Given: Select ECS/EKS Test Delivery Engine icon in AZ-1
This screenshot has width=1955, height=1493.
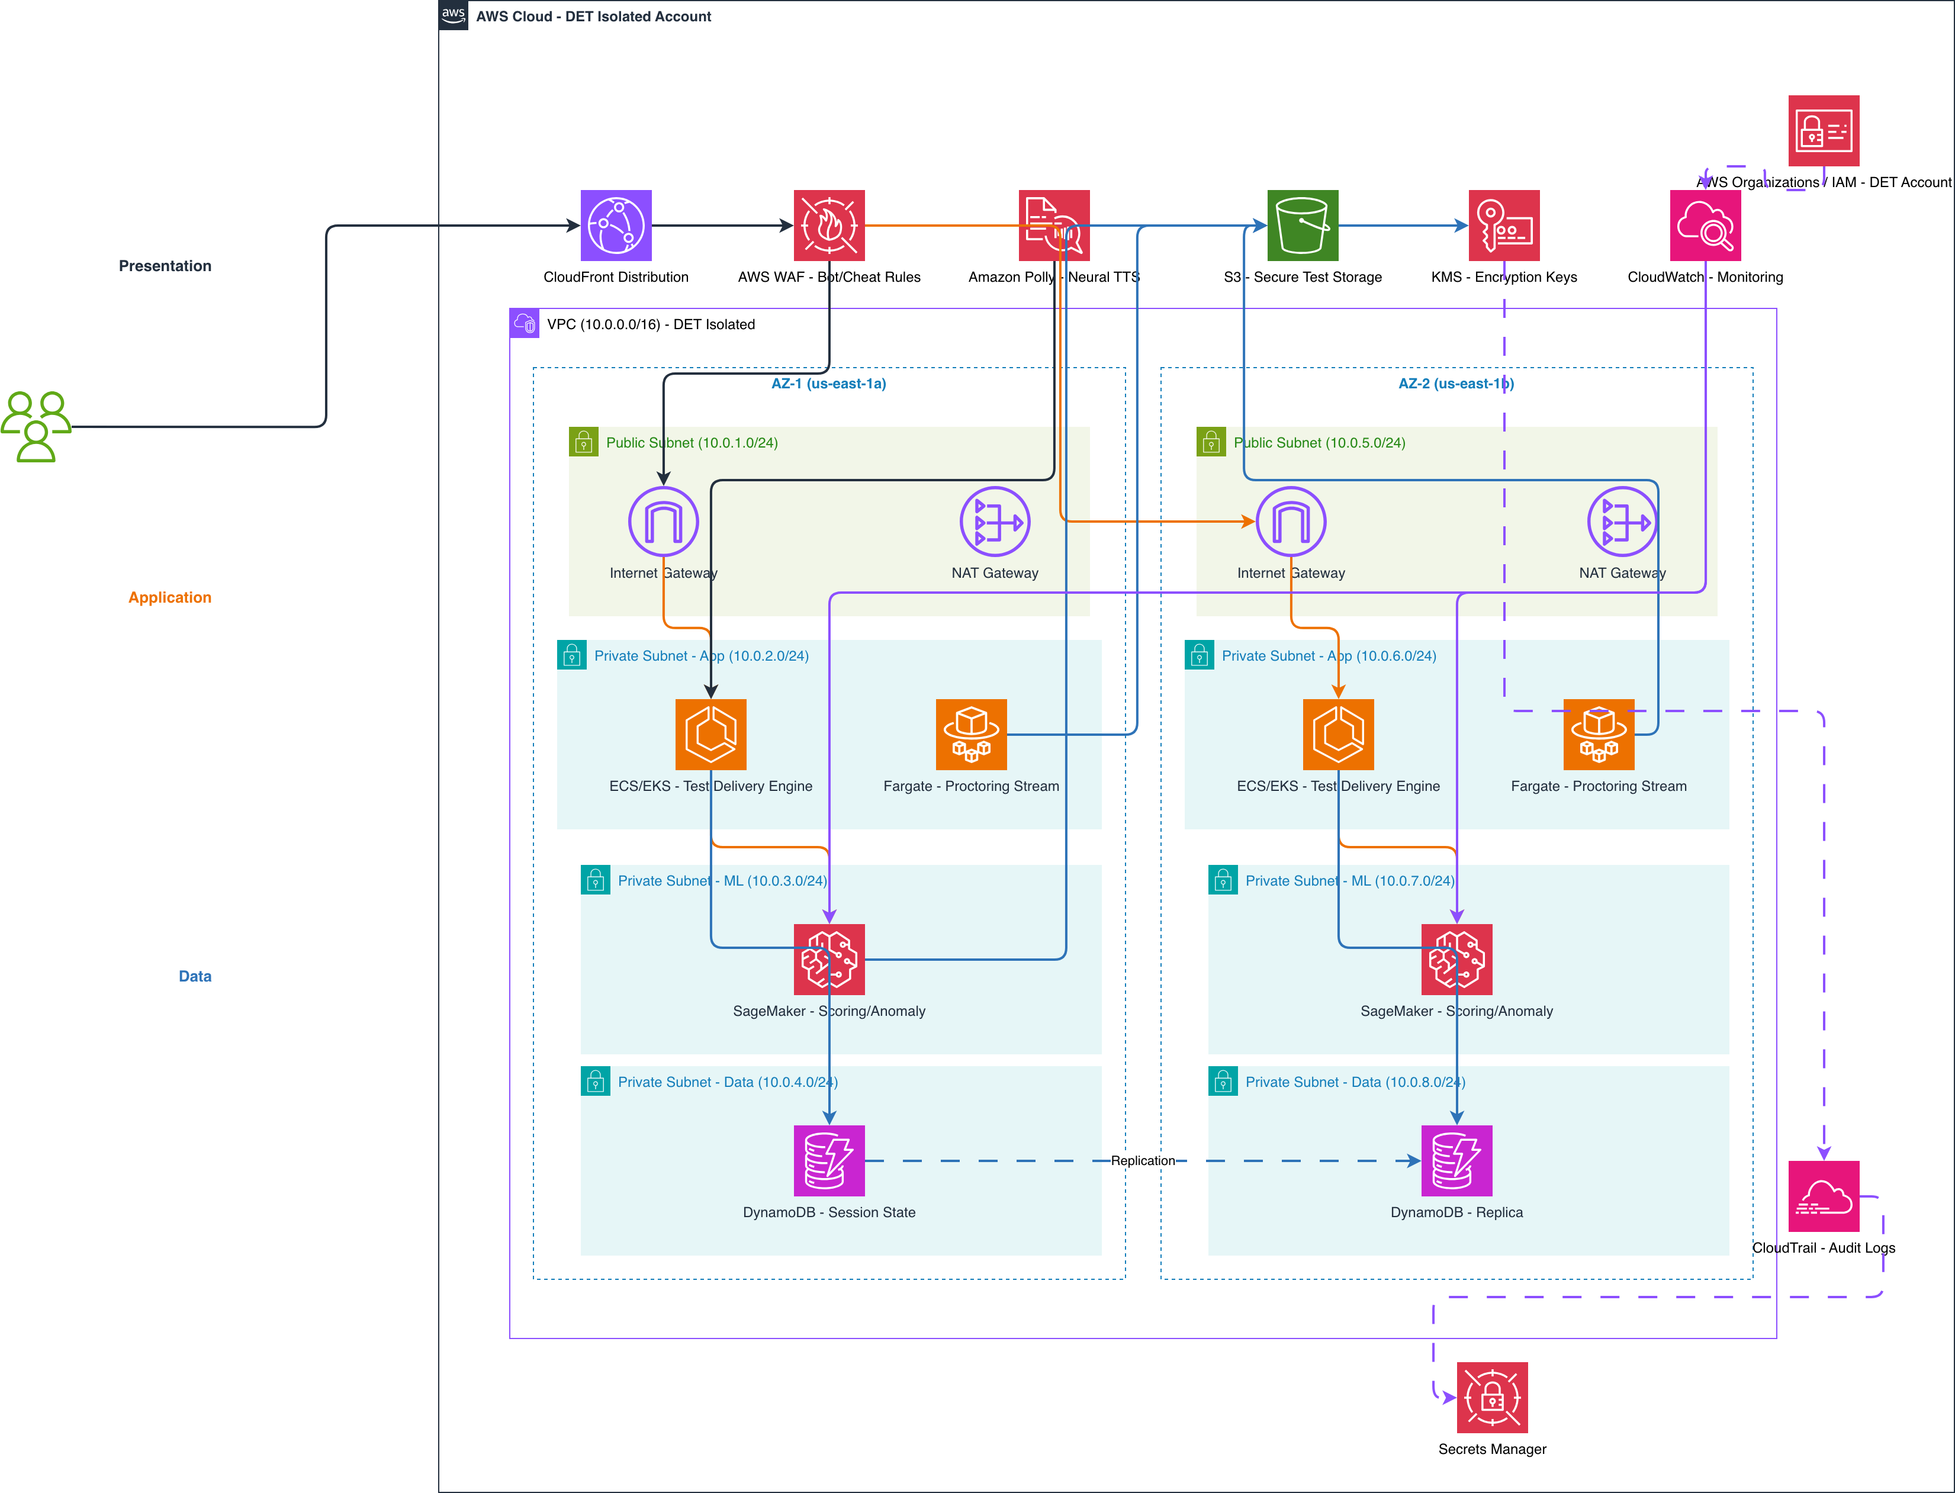Looking at the screenshot, I should point(711,735).
